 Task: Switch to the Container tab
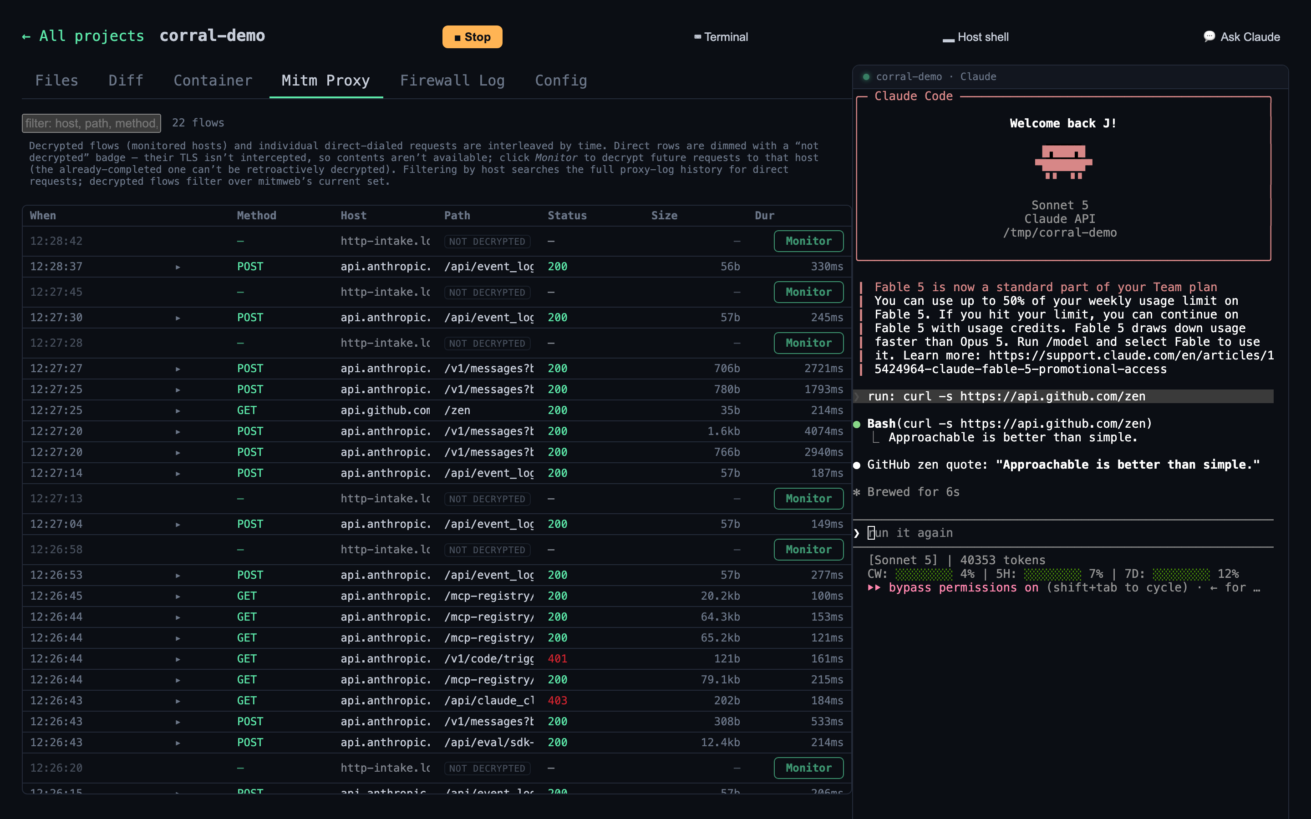(x=213, y=81)
